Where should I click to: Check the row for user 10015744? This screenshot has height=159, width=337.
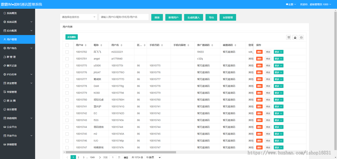point(67,127)
